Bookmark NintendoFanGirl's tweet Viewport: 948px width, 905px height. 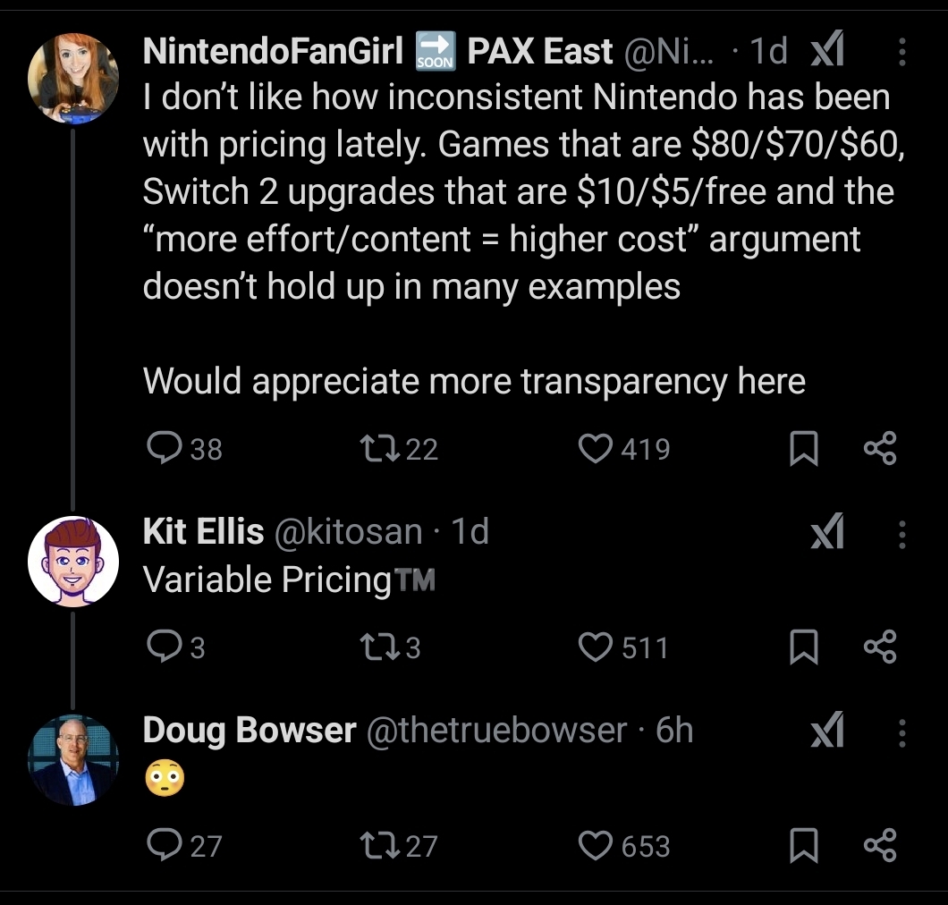(804, 449)
